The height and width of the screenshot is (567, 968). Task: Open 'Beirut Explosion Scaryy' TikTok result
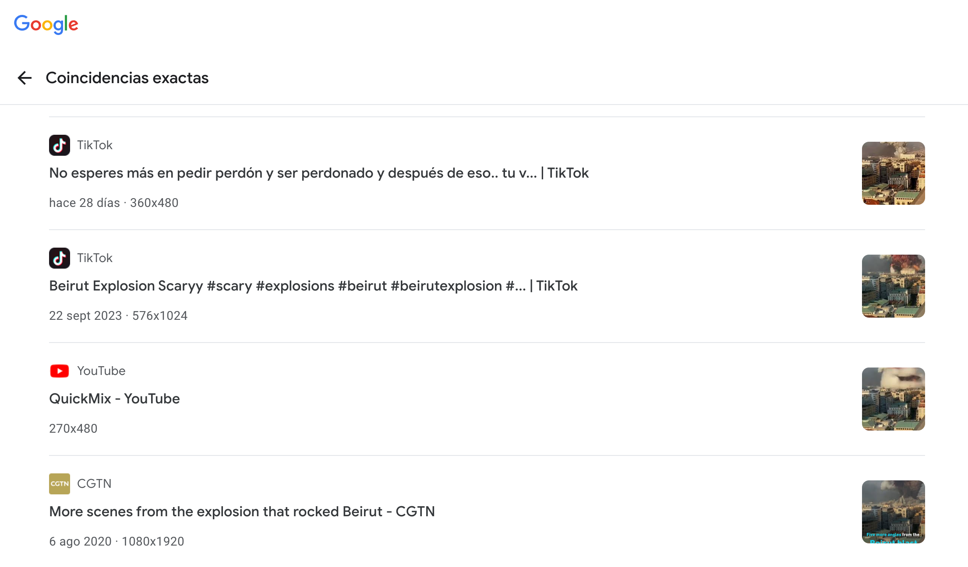[313, 286]
